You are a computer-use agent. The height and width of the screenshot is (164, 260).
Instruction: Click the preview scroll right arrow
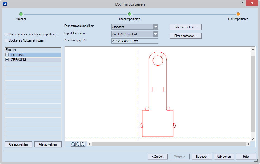(248, 144)
